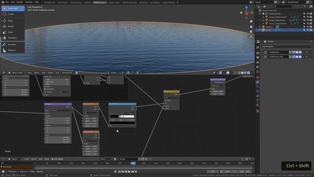Click the pan hand icon in viewport
314x177 pixels.
click(x=251, y=27)
